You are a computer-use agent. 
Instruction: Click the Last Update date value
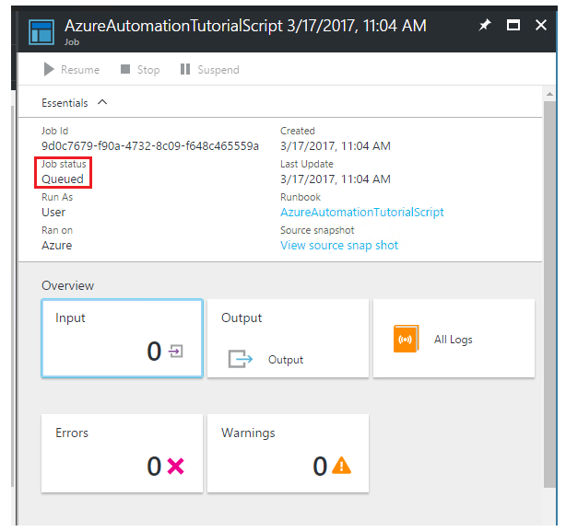[x=336, y=179]
